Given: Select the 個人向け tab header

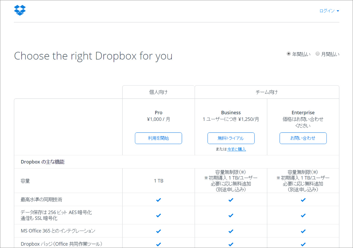Looking at the screenshot, I should pos(158,92).
